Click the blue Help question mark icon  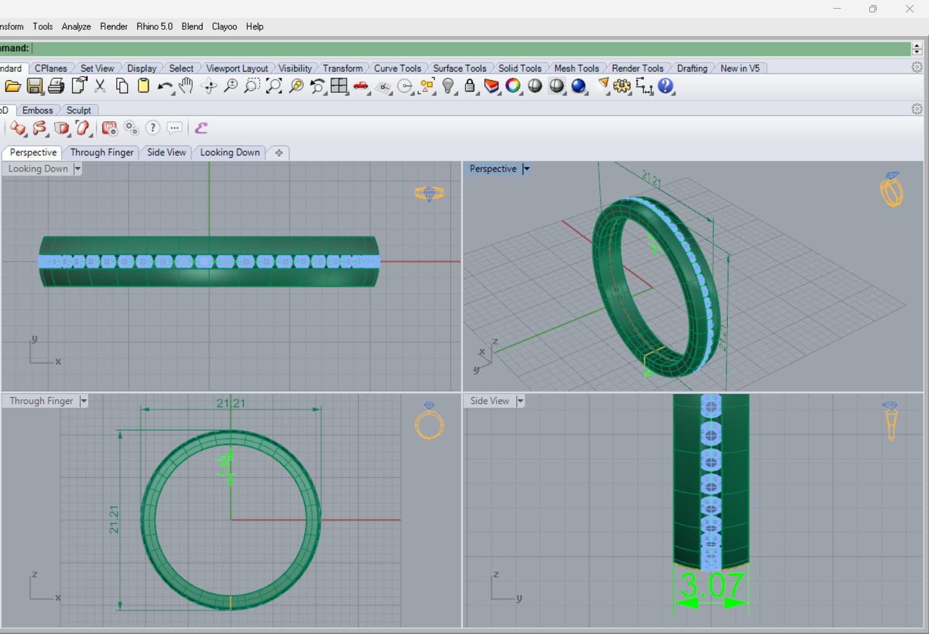tap(666, 86)
